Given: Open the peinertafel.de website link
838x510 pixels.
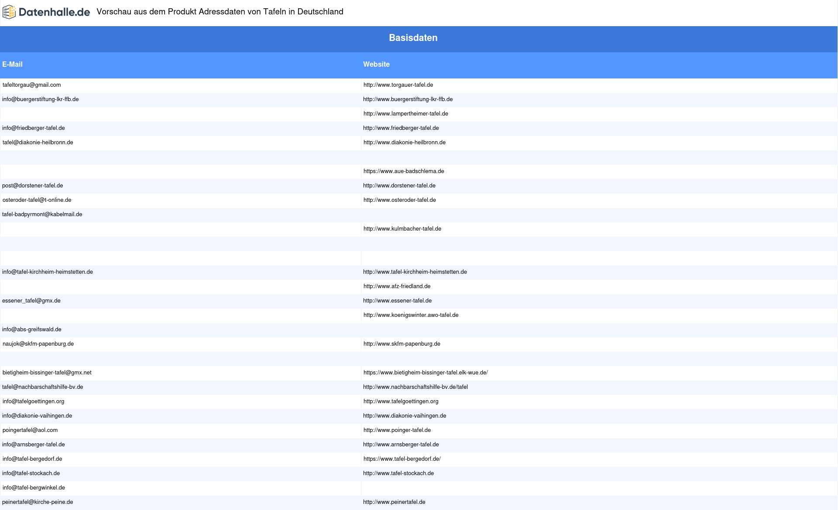Looking at the screenshot, I should 394,502.
